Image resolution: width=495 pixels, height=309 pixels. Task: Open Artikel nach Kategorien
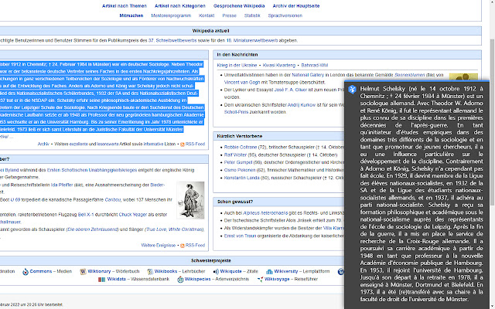click(180, 6)
